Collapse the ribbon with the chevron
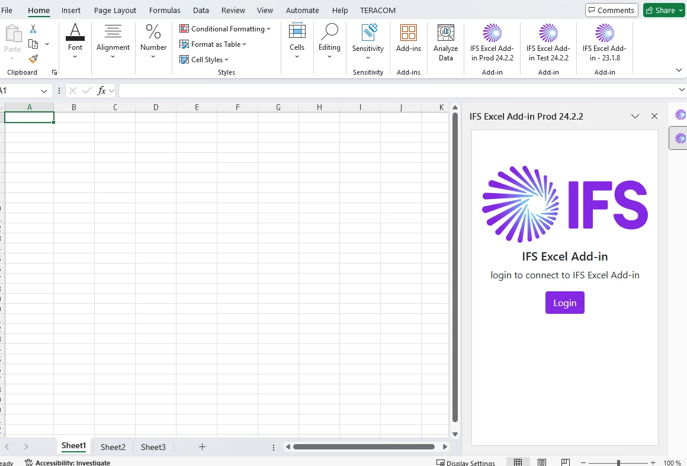The height and width of the screenshot is (466, 687). [x=679, y=70]
